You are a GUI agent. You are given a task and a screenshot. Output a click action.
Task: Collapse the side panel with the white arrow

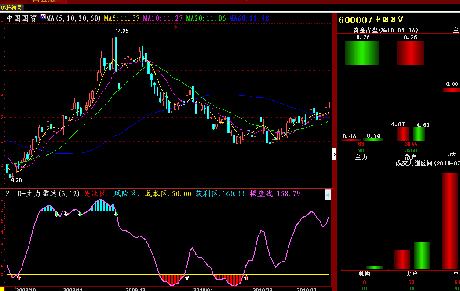[334, 154]
